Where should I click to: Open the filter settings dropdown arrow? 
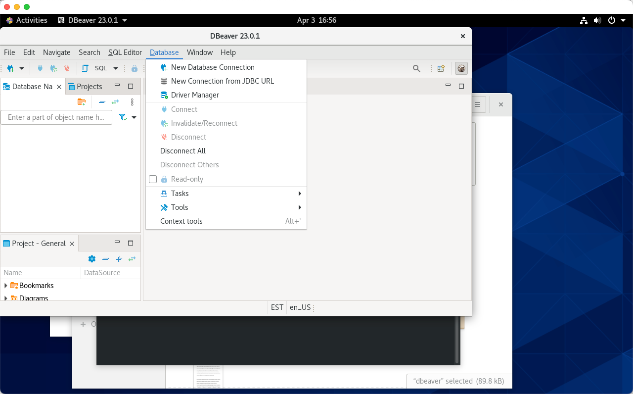tap(134, 117)
